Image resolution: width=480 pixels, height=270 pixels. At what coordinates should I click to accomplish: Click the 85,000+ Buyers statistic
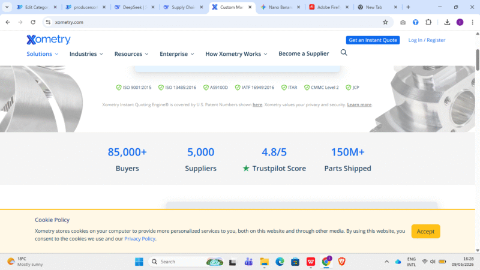[x=127, y=160]
